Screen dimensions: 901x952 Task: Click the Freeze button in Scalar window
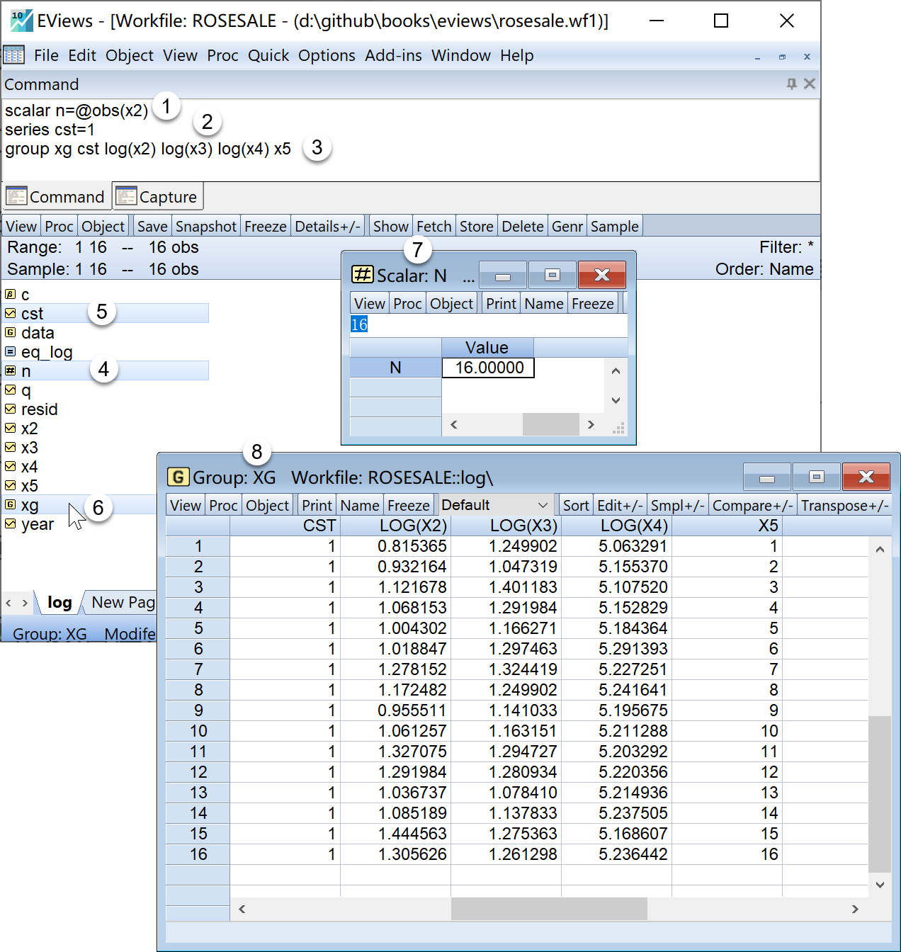[x=592, y=304]
